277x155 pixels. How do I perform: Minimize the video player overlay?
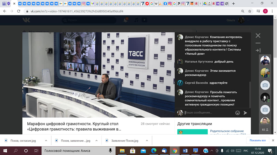[x=258, y=43]
